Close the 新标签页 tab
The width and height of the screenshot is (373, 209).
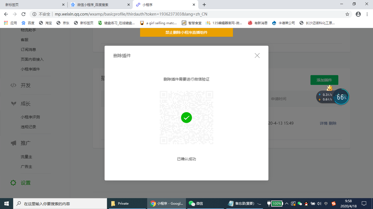coord(63,5)
